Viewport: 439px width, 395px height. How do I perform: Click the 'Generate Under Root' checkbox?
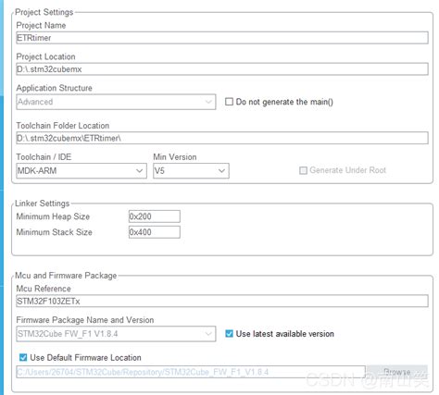(x=303, y=170)
